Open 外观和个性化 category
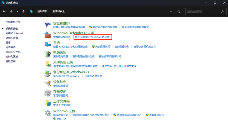 coord(13,52)
